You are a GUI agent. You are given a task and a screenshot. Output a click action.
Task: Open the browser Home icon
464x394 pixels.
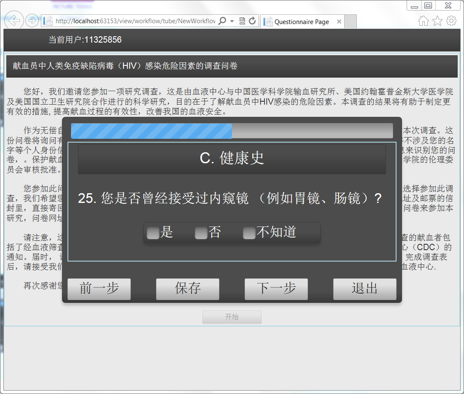(423, 21)
